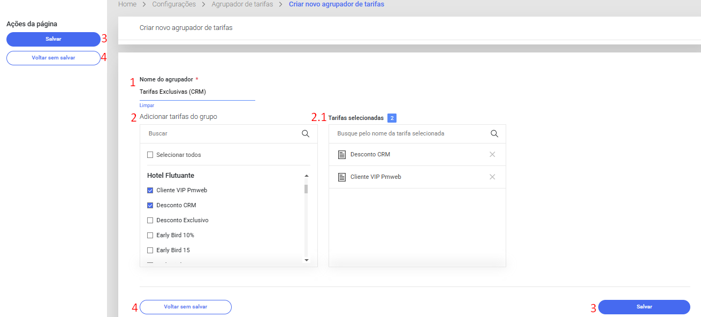Uncheck the Desconto CRM tariff checkbox
The width and height of the screenshot is (701, 317).
tap(150, 206)
